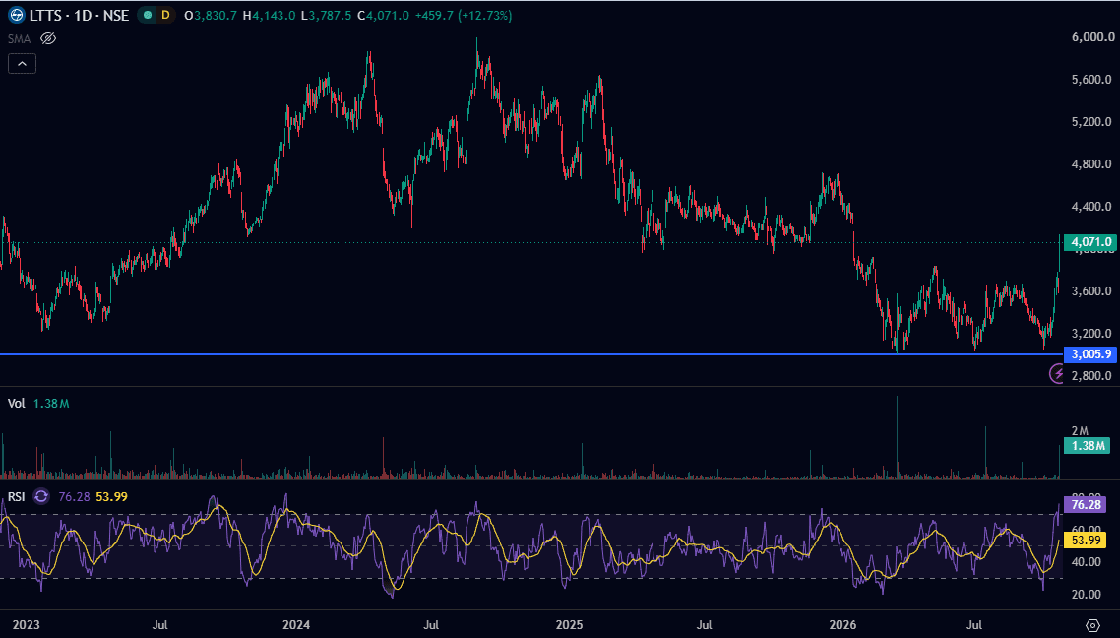This screenshot has height=638, width=1120.
Task: Click the purple lightning alert icon
Action: pos(1056,374)
